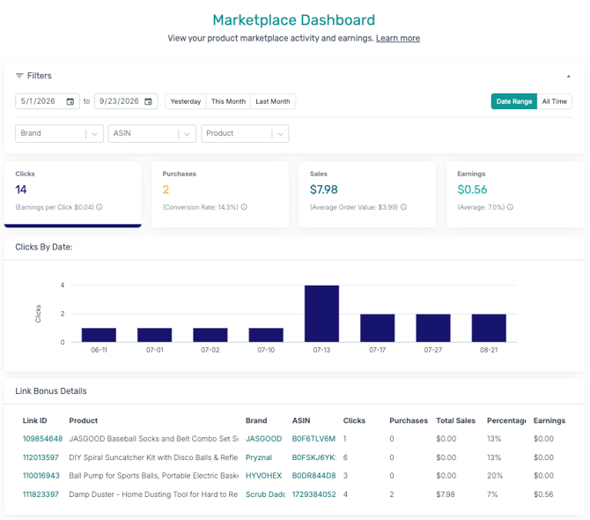This screenshot has width=590, height=520.
Task: Select the Last Month preset
Action: coord(273,101)
